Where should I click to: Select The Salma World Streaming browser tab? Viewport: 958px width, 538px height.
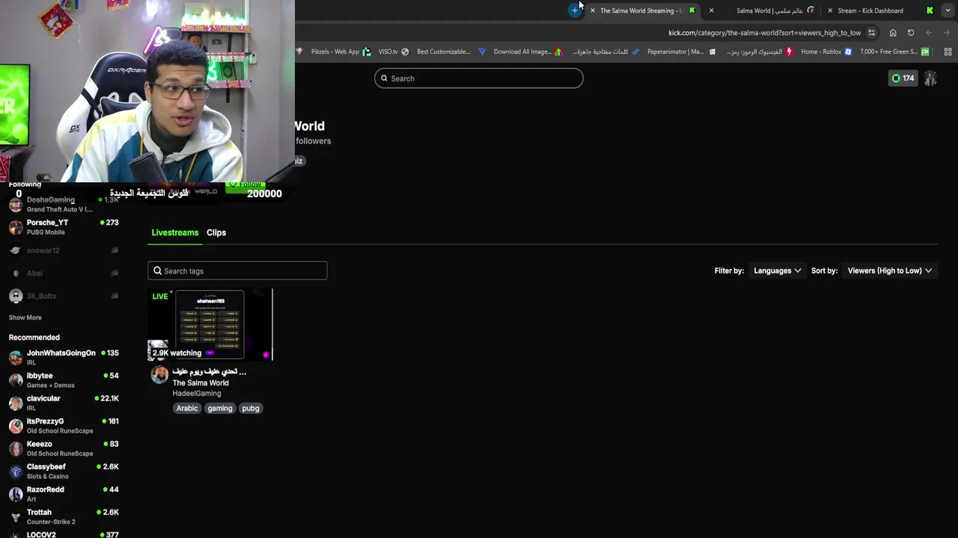[x=644, y=10]
